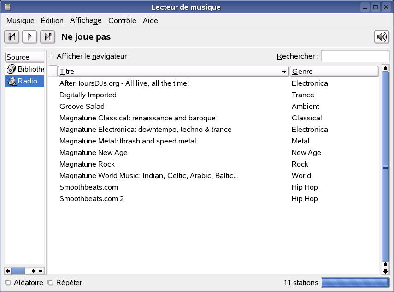Open the Musique menu
Screen dimensions: 394x292
click(x=20, y=21)
